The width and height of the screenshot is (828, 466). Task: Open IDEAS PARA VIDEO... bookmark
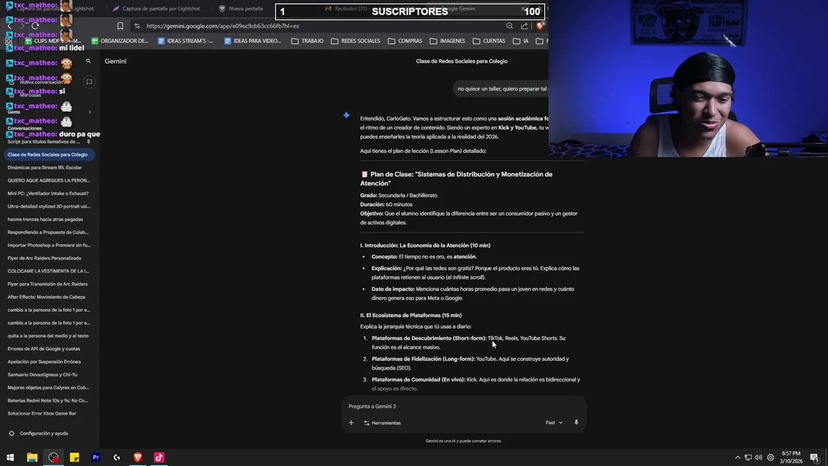coord(252,41)
